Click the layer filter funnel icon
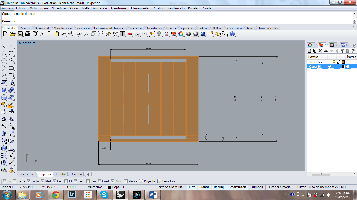This screenshot has width=357, height=200. point(342,51)
